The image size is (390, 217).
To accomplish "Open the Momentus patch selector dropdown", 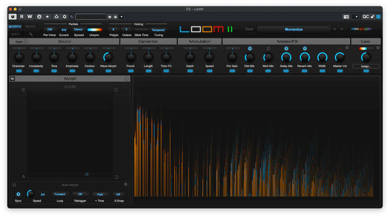I will [x=294, y=29].
